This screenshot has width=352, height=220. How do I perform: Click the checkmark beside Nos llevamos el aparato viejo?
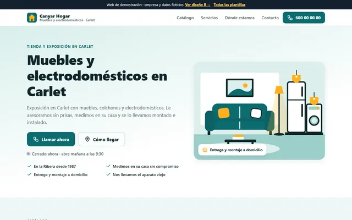(x=108, y=174)
